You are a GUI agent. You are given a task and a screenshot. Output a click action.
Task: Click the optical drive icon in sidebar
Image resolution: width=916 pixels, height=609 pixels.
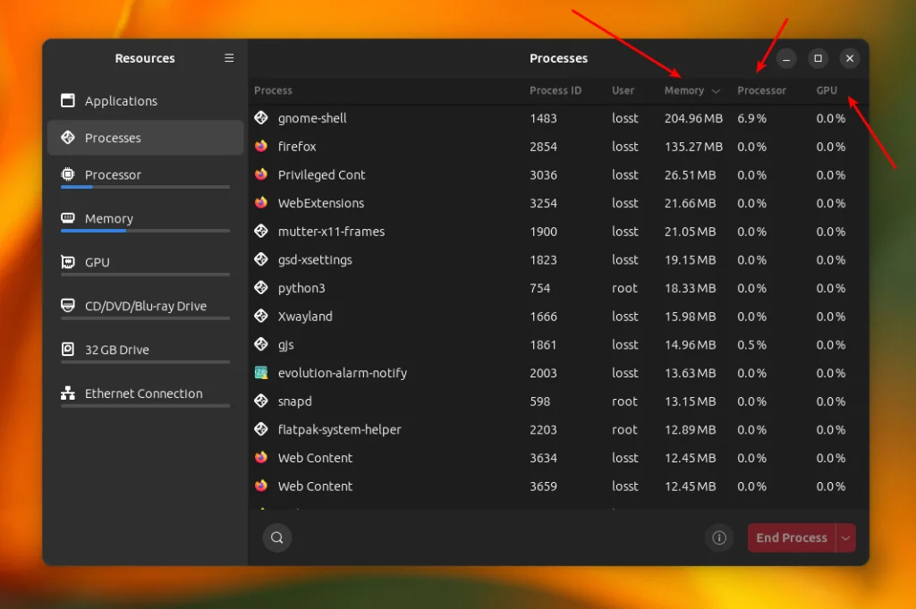pyautogui.click(x=68, y=305)
